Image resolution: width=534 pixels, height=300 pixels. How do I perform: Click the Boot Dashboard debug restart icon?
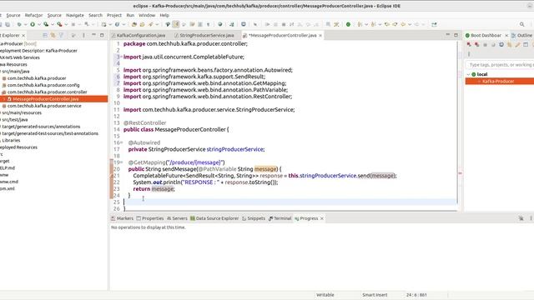(476, 44)
